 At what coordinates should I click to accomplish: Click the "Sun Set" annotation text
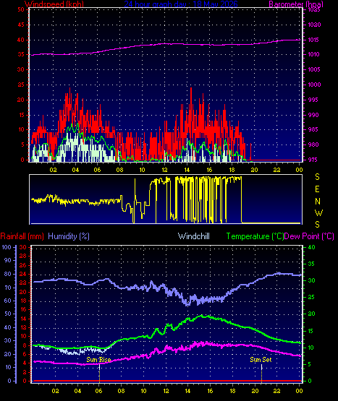tap(261, 360)
